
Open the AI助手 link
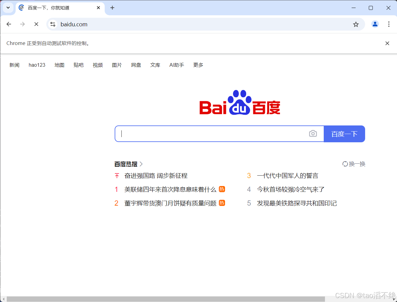pyautogui.click(x=177, y=65)
